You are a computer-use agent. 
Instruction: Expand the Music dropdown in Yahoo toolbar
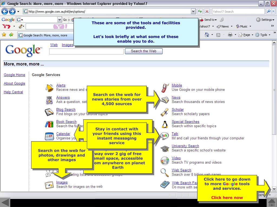250,26
